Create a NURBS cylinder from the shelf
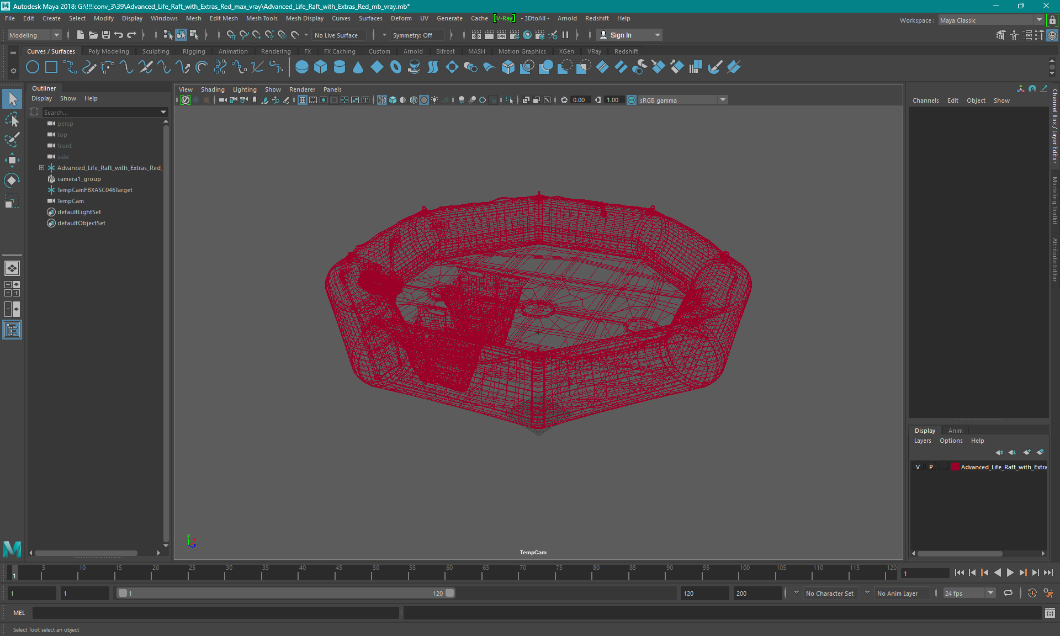Image resolution: width=1060 pixels, height=636 pixels. click(x=340, y=67)
